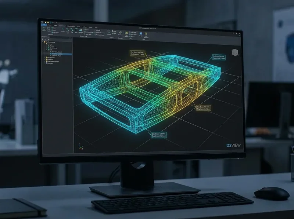Select the bottom tree row with bluish icon
Image resolution: width=294 pixels, height=219 pixels.
click(49, 63)
